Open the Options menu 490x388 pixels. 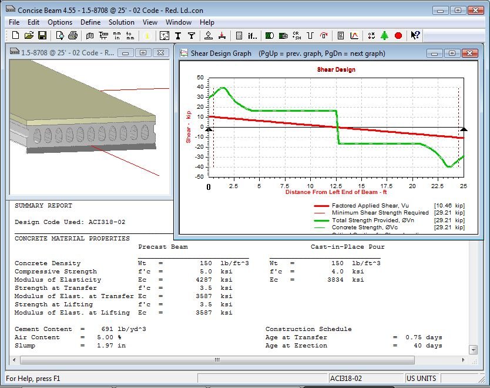click(x=60, y=22)
